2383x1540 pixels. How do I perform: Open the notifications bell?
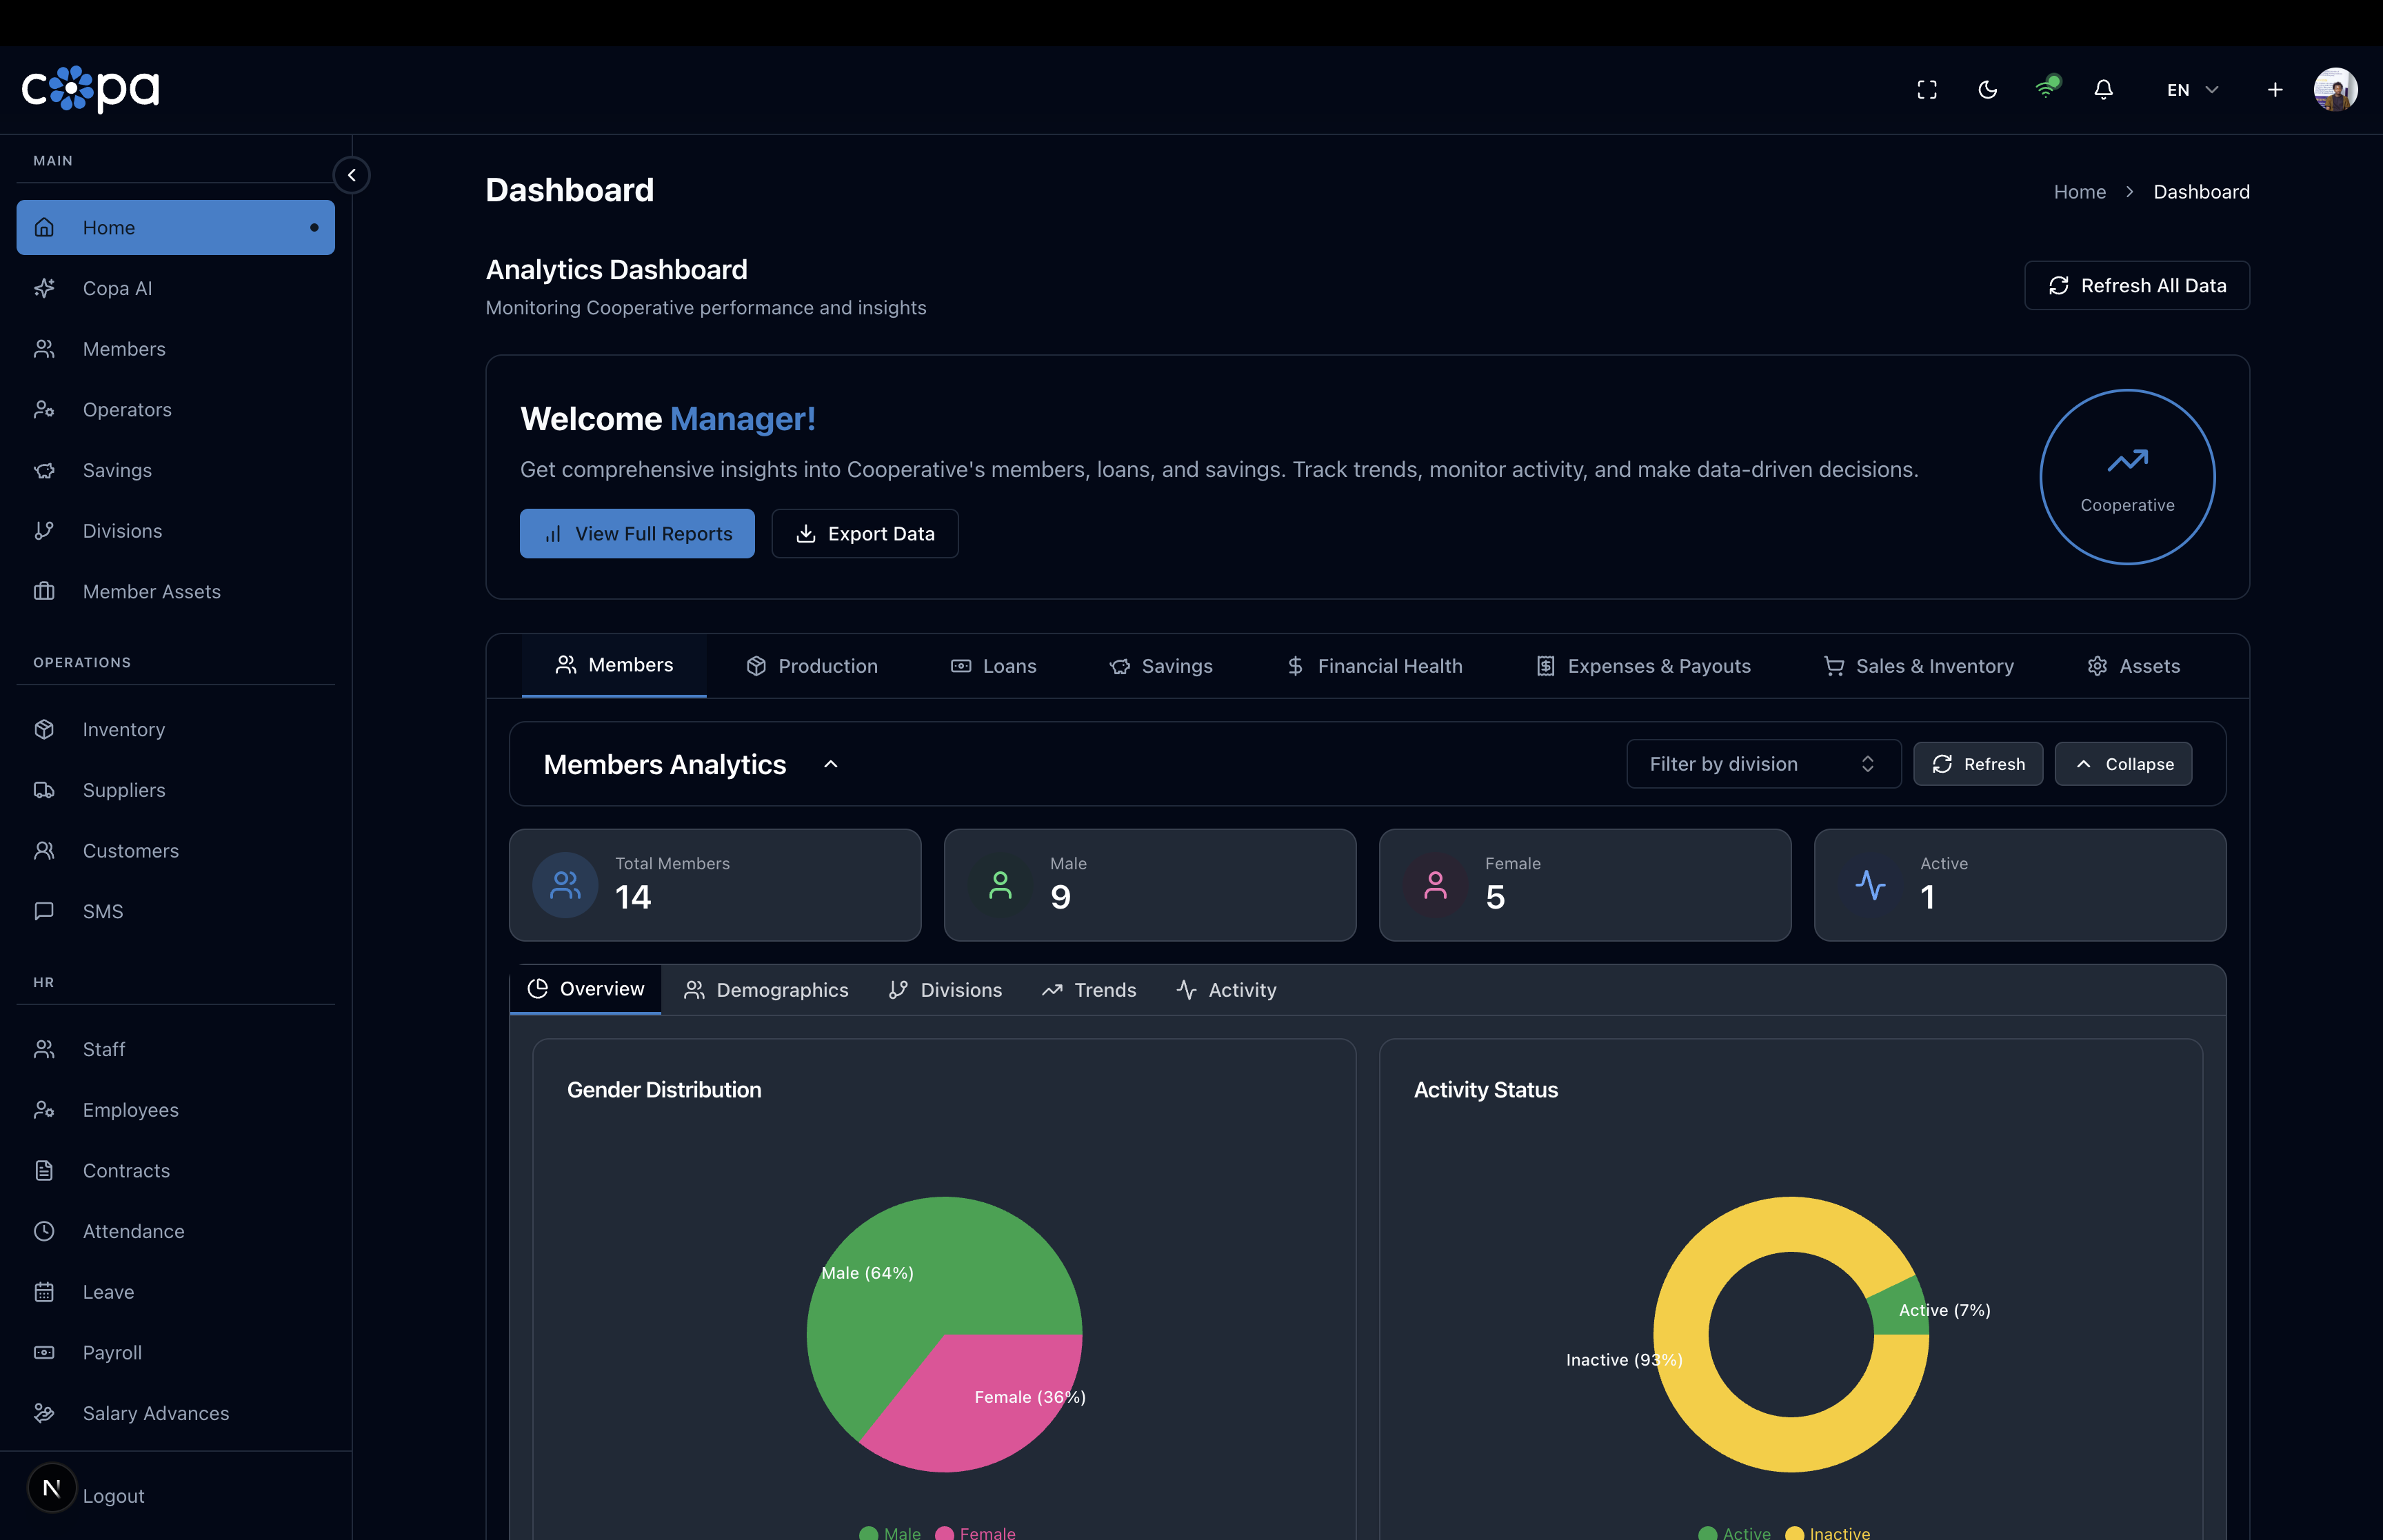(2104, 90)
